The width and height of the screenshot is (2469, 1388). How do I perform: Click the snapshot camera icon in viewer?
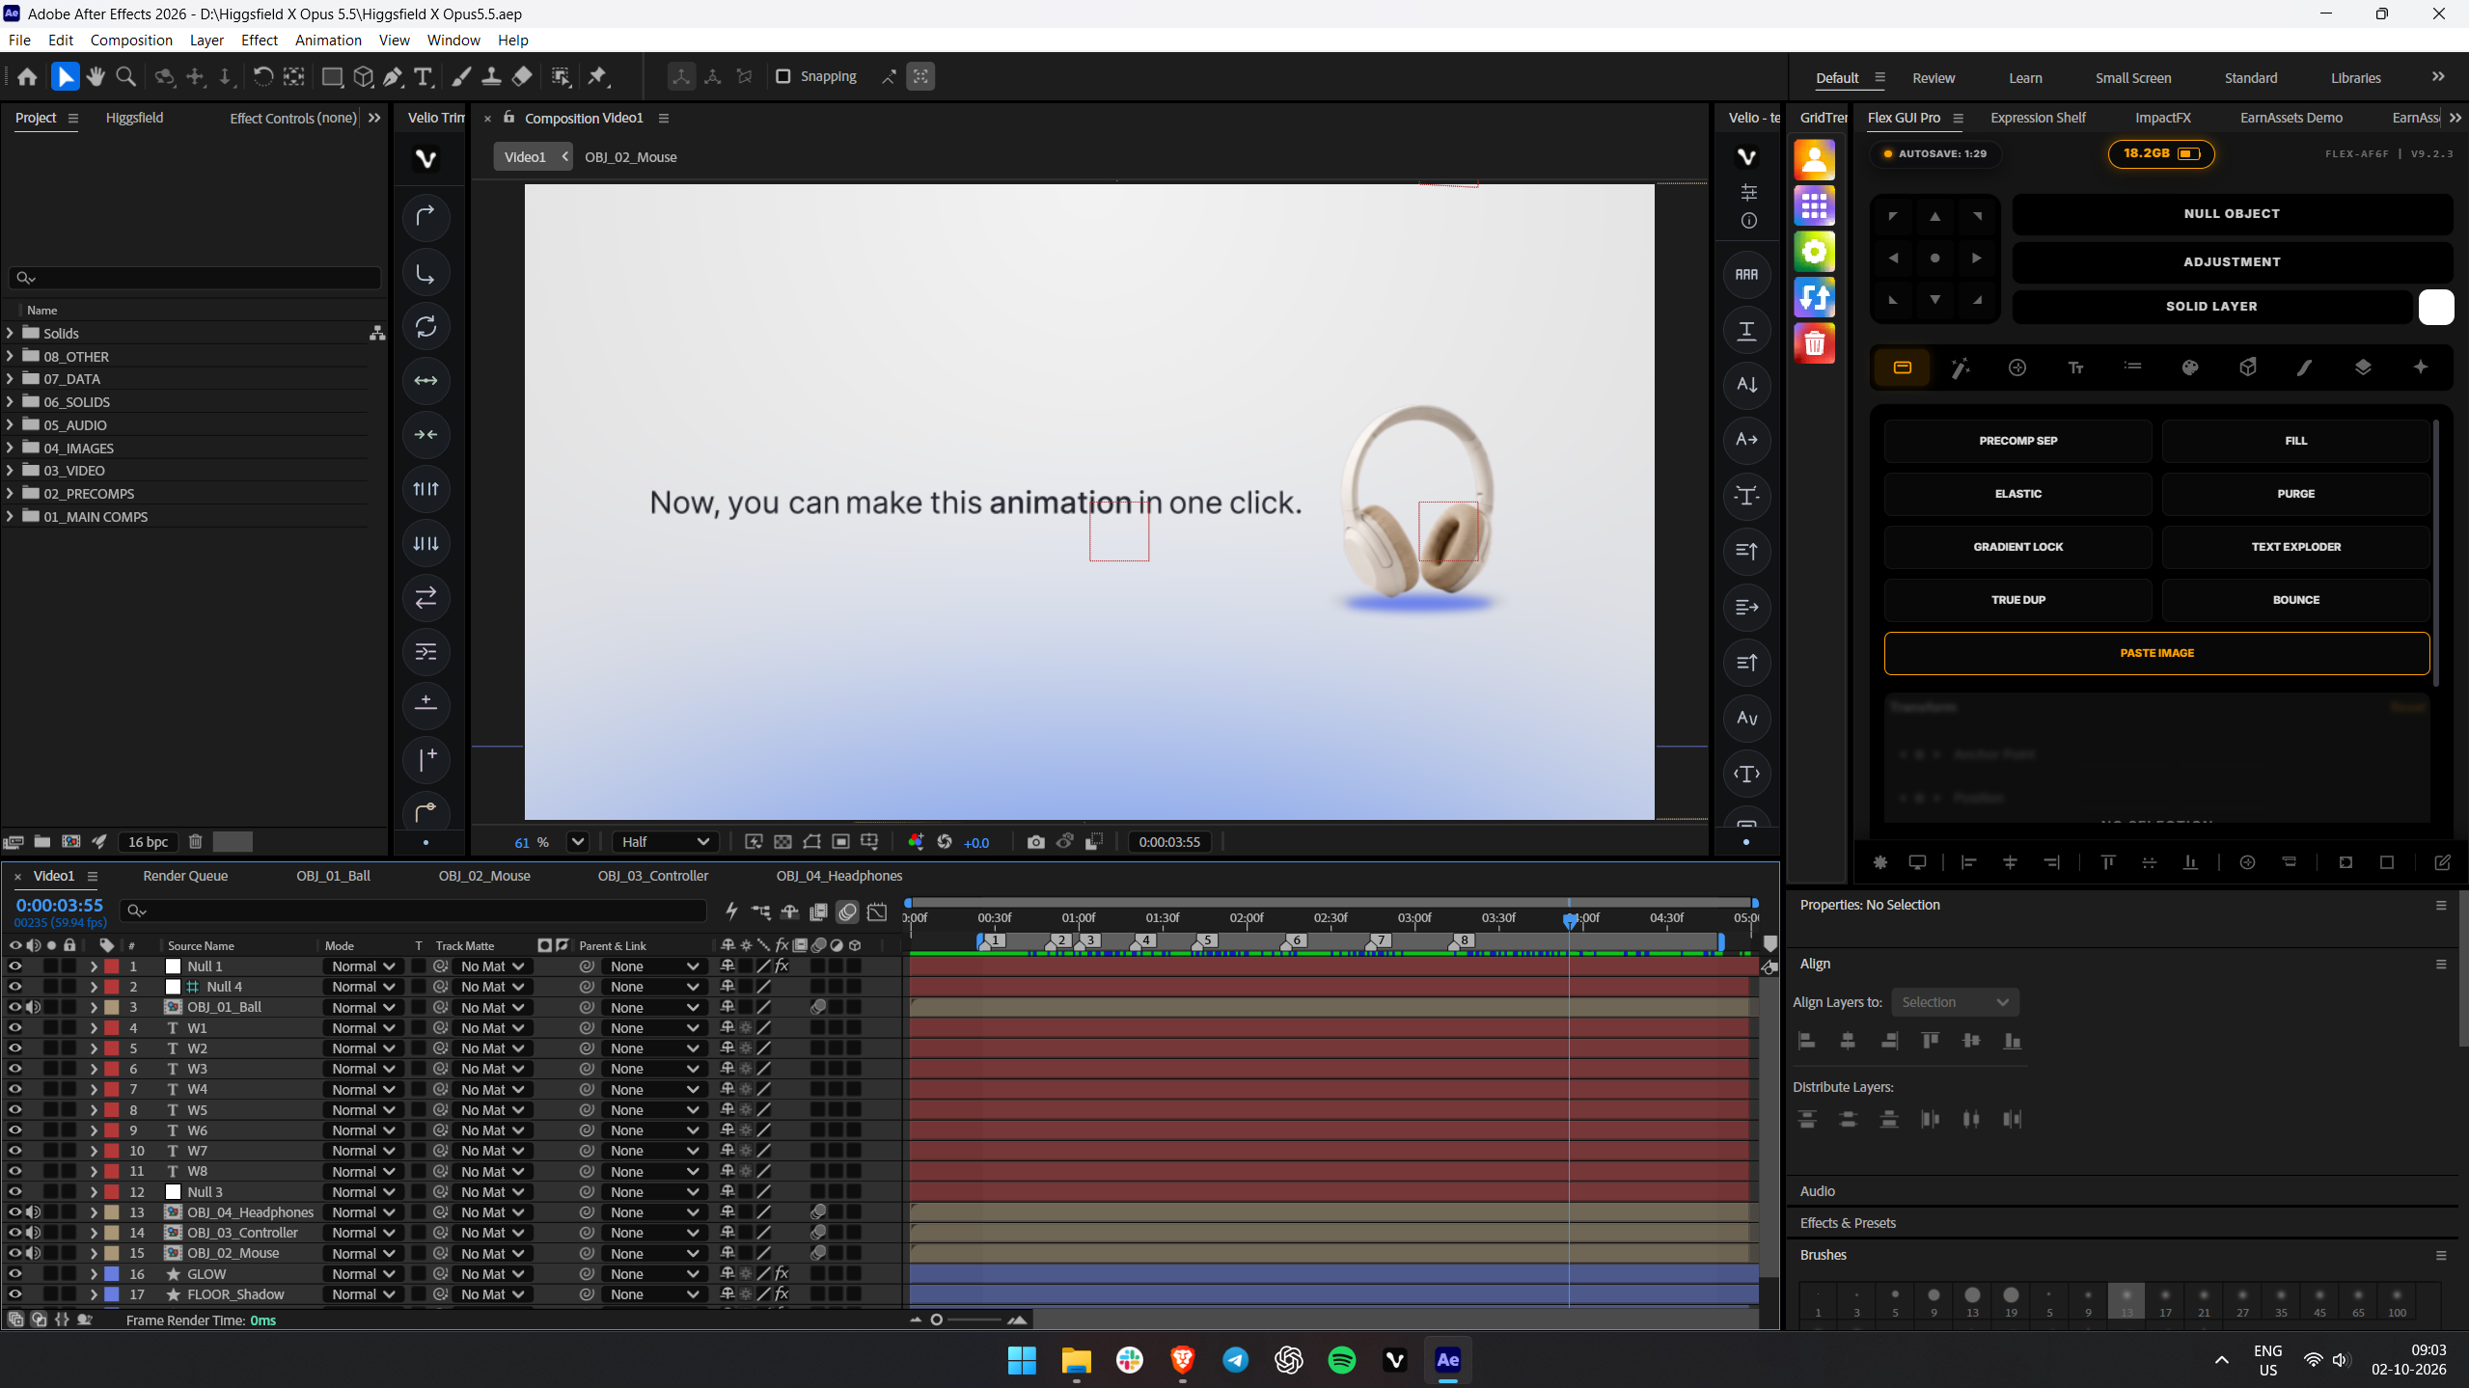(1035, 842)
